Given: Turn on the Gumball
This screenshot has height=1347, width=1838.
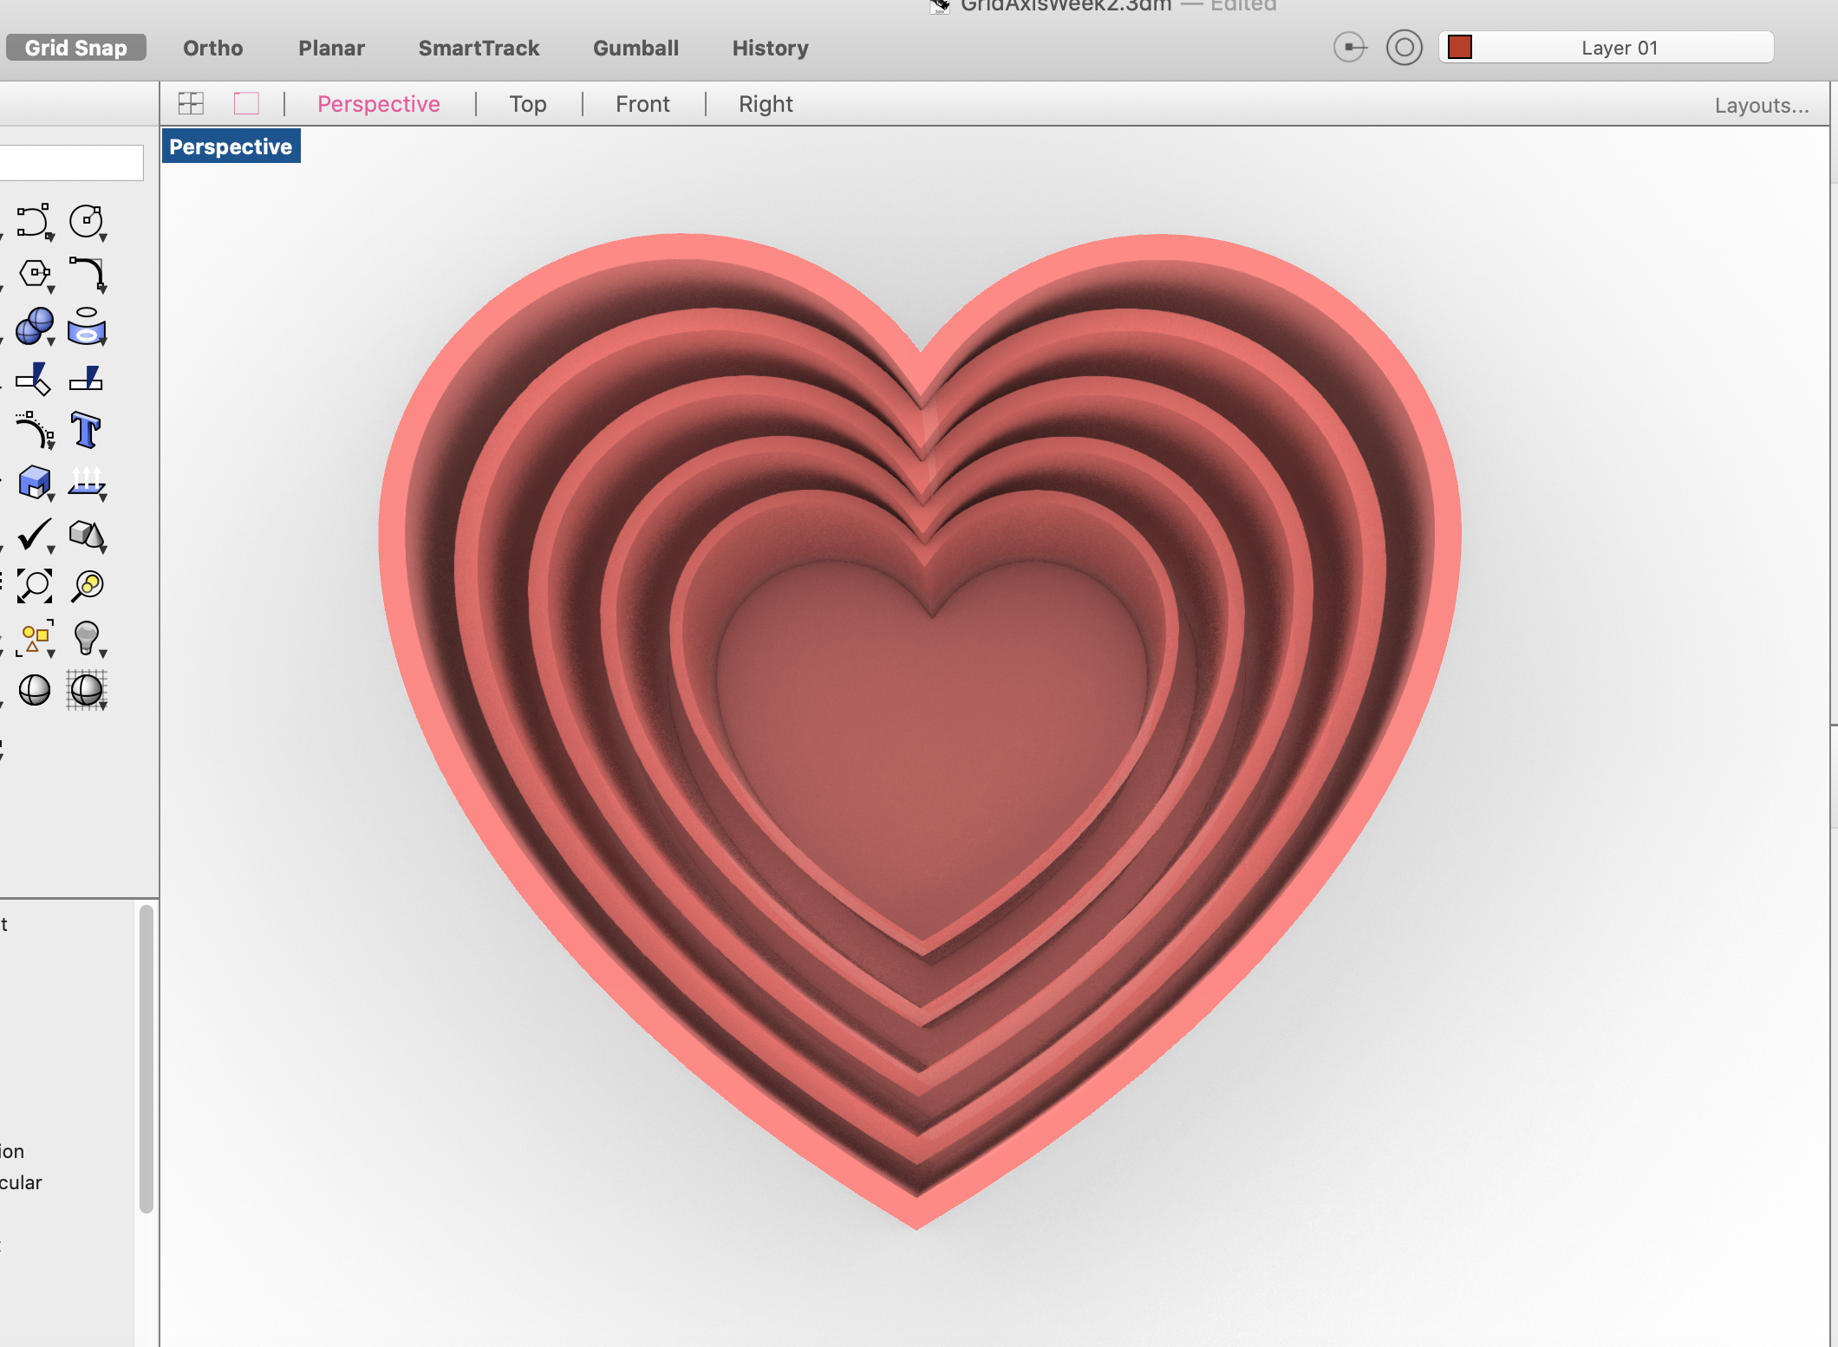Looking at the screenshot, I should 635,48.
